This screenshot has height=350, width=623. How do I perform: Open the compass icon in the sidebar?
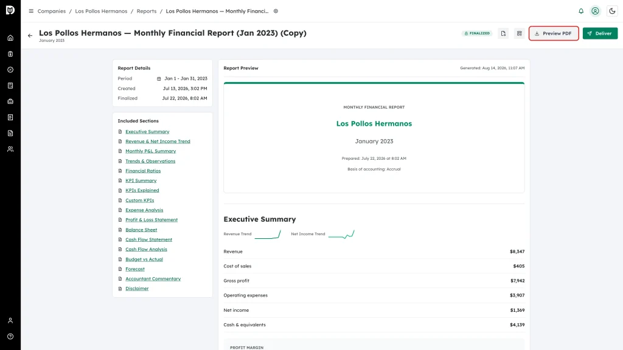tap(10, 70)
